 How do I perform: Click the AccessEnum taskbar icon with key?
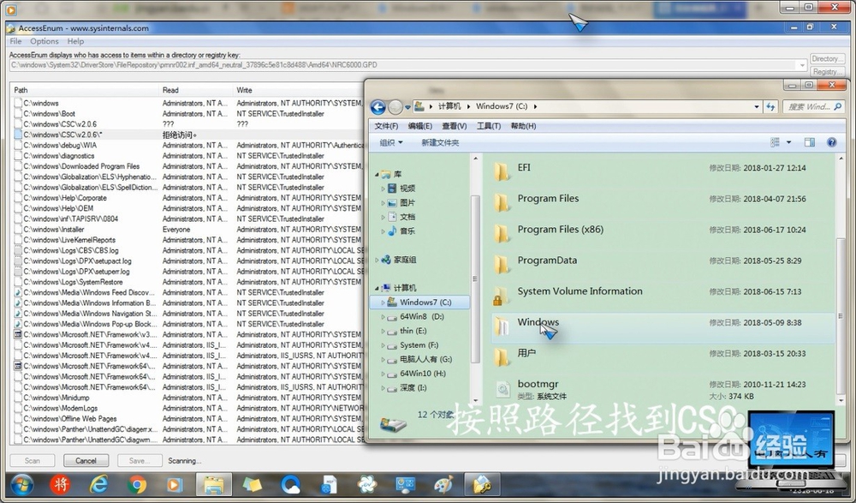point(482,484)
